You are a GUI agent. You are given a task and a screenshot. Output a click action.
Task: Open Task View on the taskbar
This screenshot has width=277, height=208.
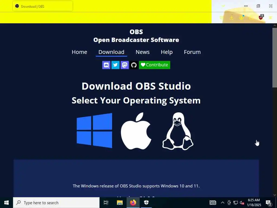106,203
